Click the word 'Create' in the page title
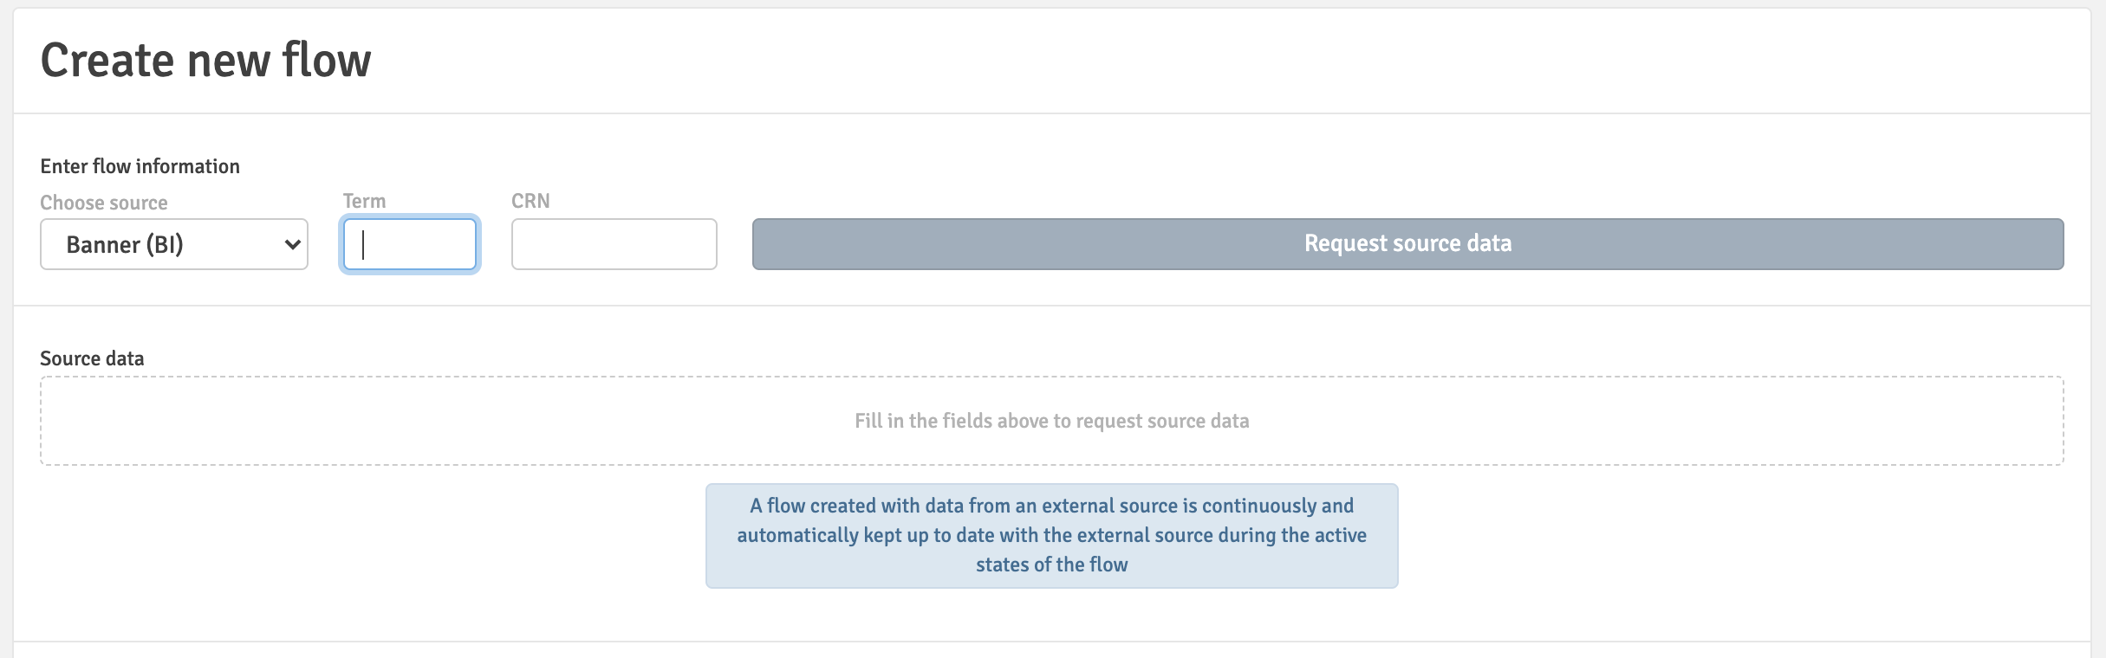The height and width of the screenshot is (658, 2106). (107, 61)
